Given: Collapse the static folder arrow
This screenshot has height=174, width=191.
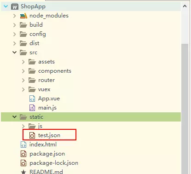Looking at the screenshot, I should [x=14, y=117].
